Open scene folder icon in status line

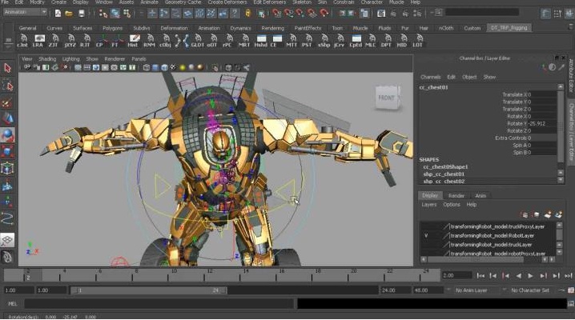[69, 14]
